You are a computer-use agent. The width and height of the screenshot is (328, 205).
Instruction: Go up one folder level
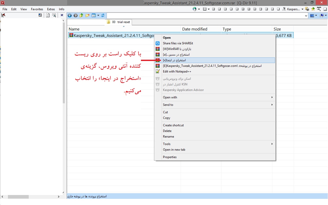(81, 16)
